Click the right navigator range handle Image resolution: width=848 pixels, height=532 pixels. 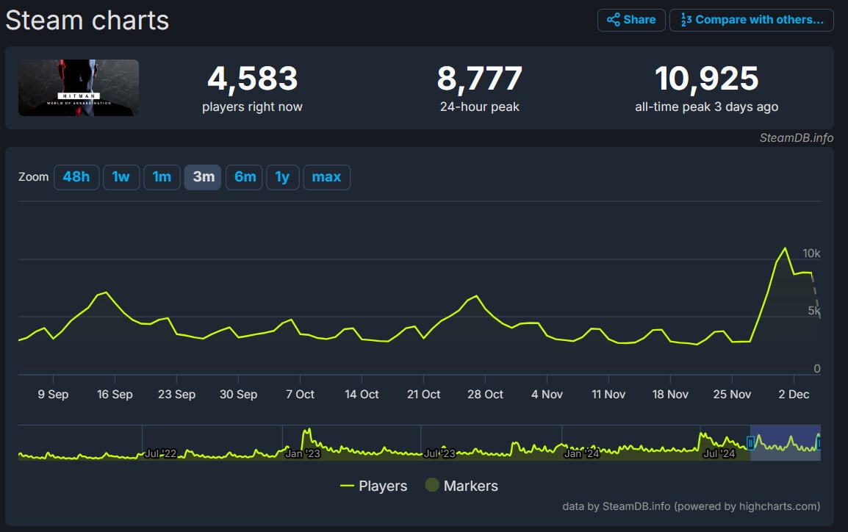[819, 442]
